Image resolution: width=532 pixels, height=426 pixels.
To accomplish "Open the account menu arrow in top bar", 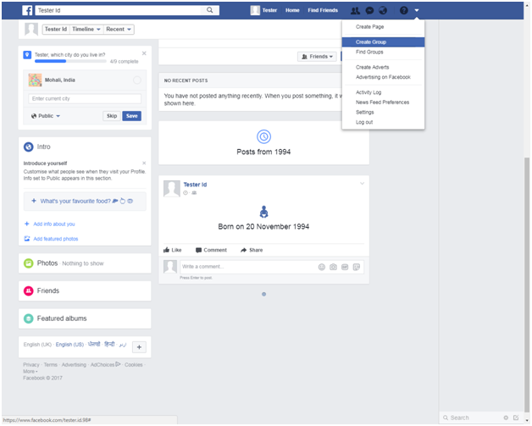I will click(417, 10).
